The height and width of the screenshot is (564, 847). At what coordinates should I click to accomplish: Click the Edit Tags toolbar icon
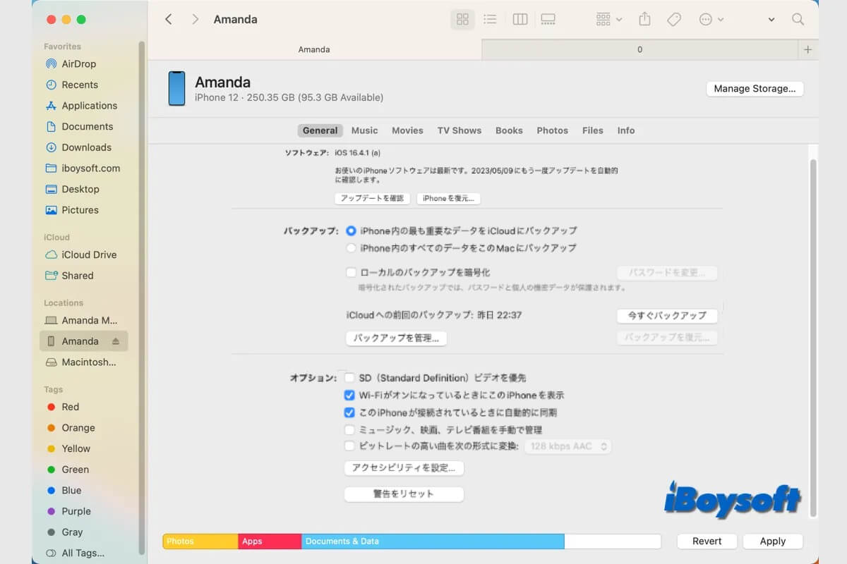click(674, 20)
